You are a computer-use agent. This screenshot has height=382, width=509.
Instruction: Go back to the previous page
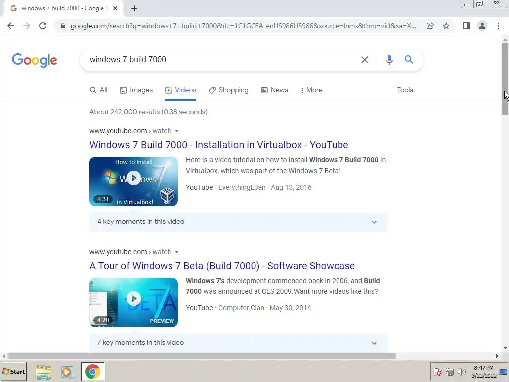click(11, 26)
